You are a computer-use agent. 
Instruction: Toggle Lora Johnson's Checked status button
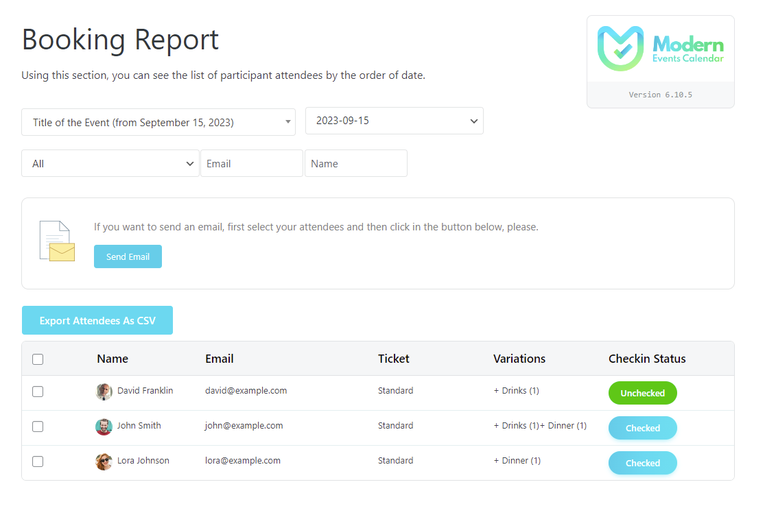[x=642, y=463]
